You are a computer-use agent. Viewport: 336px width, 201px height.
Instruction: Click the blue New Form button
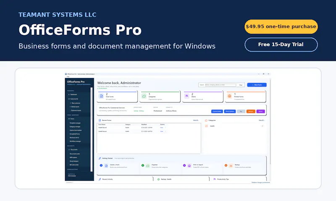tap(257, 85)
